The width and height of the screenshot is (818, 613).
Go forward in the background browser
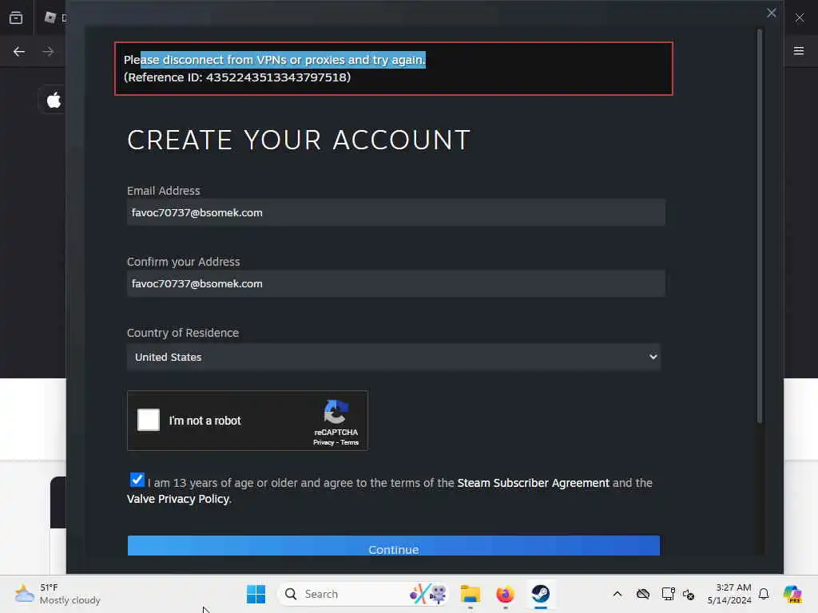pyautogui.click(x=48, y=52)
